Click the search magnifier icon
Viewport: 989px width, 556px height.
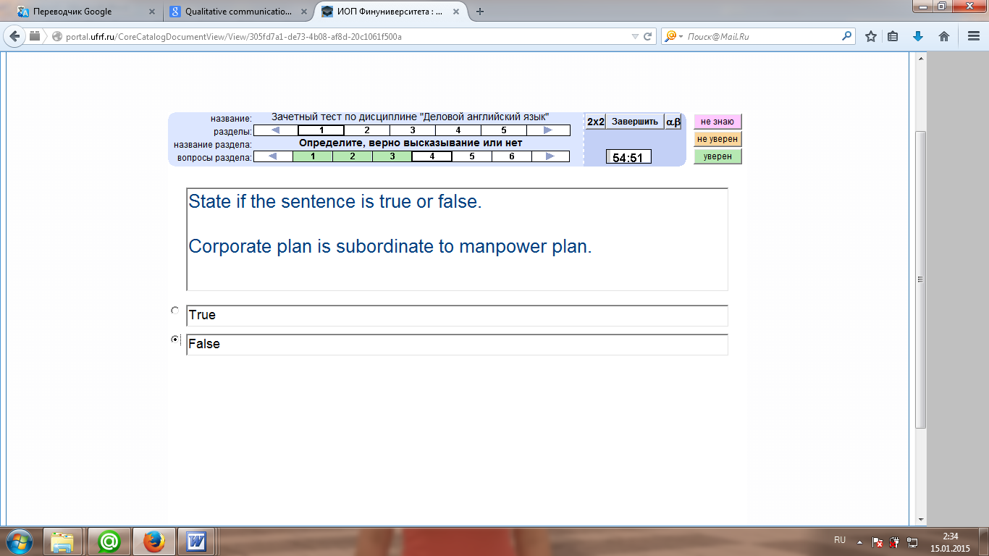tap(847, 36)
